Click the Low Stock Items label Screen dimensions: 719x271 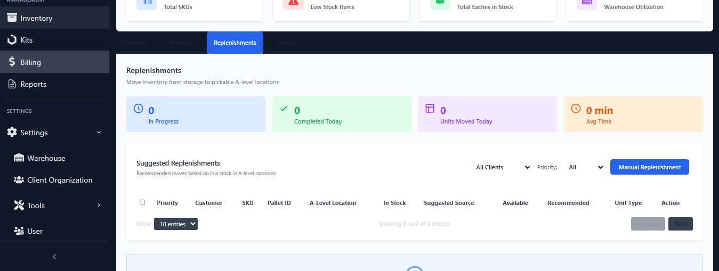click(x=333, y=7)
